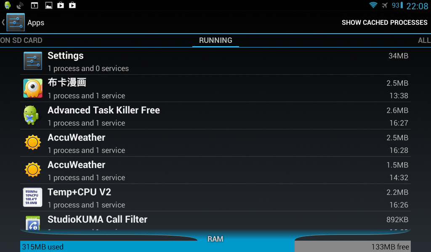This screenshot has height=252, width=431.
Task: Tap the Settings app icon in the list
Action: (x=33, y=61)
